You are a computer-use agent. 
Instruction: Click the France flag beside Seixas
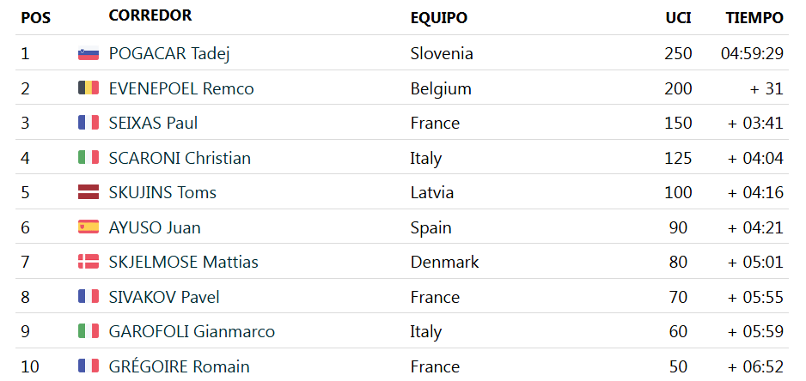click(x=89, y=124)
